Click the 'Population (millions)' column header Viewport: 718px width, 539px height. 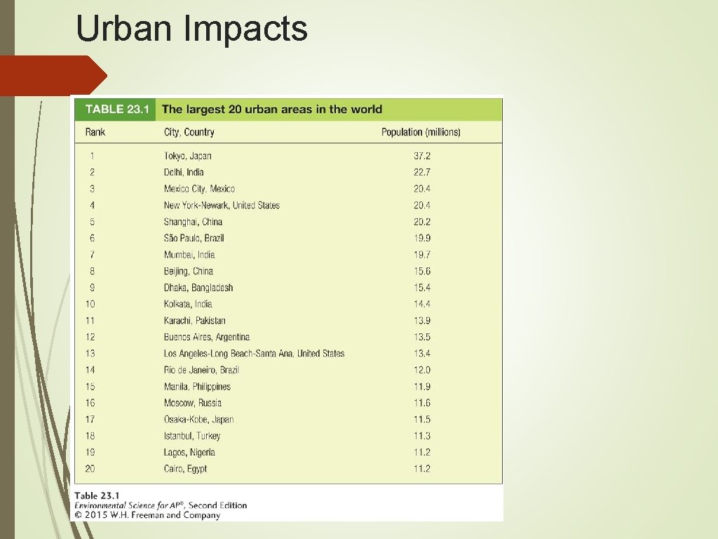tap(421, 132)
